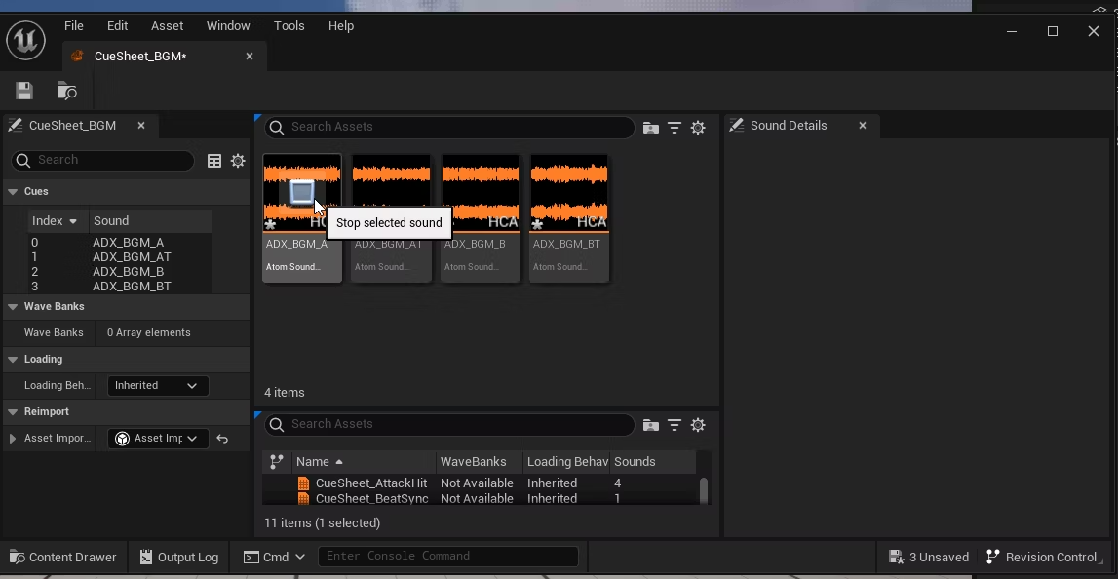Open settings gear in the CueSheet_BGM panel
1118x579 pixels.
point(238,161)
